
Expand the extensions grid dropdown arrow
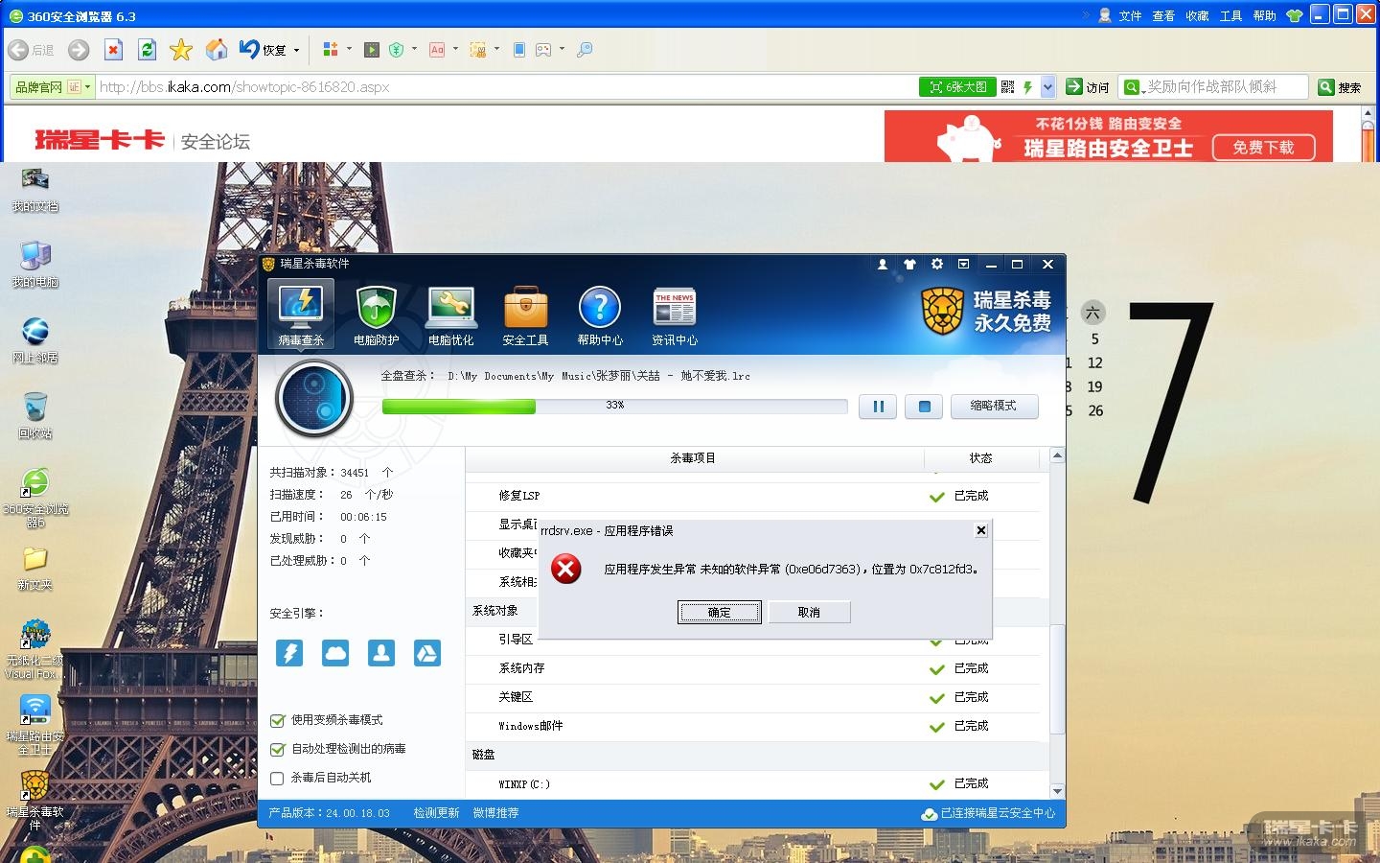(349, 50)
